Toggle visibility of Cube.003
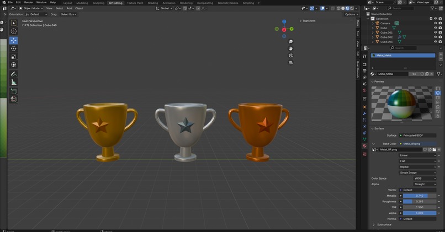 pos(436,42)
